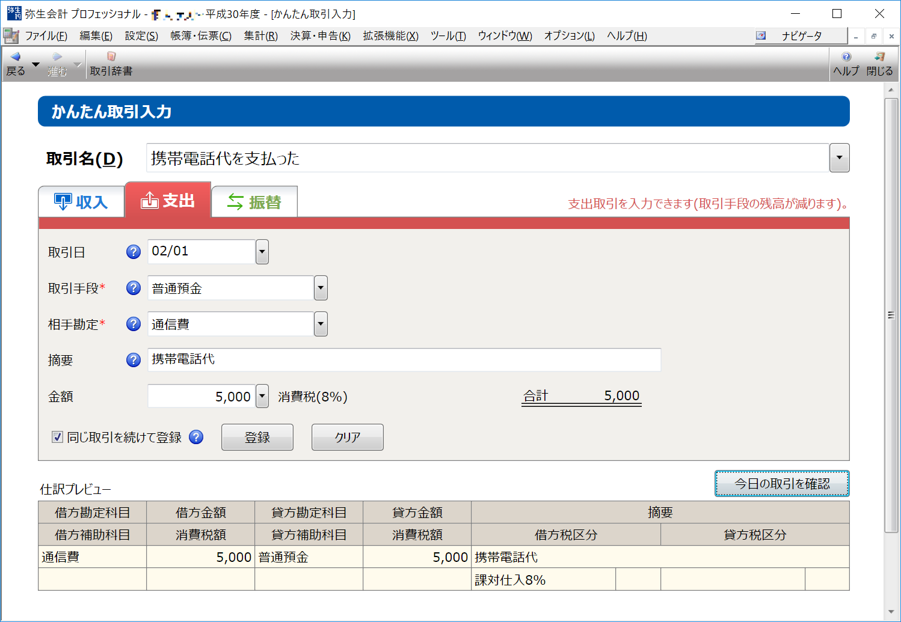This screenshot has height=622, width=901.
Task: Show help for 摘要 field
Action: click(x=134, y=360)
